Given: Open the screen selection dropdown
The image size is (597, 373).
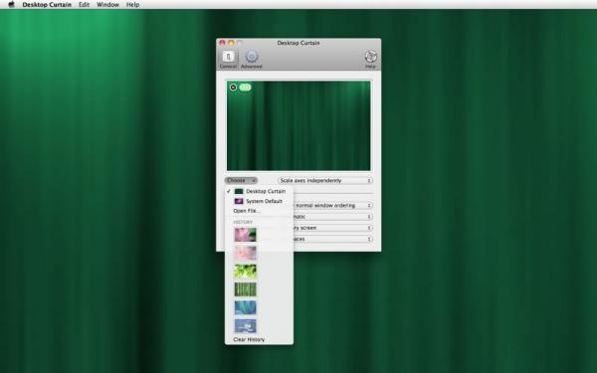Looking at the screenshot, I should [x=332, y=228].
